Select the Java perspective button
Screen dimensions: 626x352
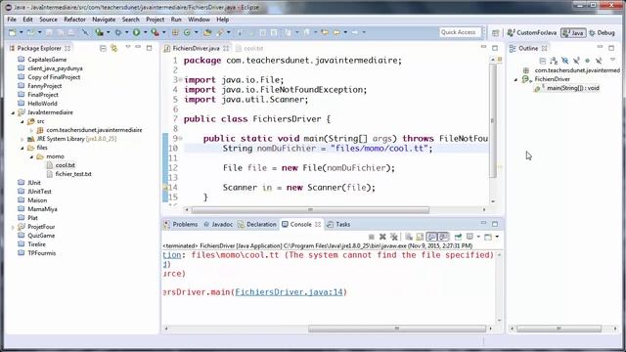click(573, 32)
